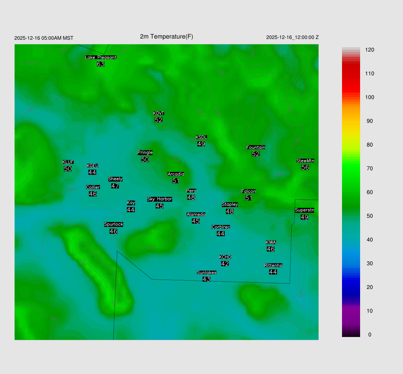Screen dimensions: 403x374
Task: Click the KCHD station label
Action: pyautogui.click(x=225, y=257)
